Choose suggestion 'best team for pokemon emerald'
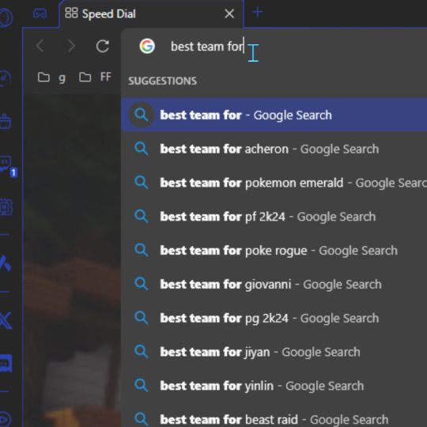This screenshot has width=427, height=427. point(274,183)
